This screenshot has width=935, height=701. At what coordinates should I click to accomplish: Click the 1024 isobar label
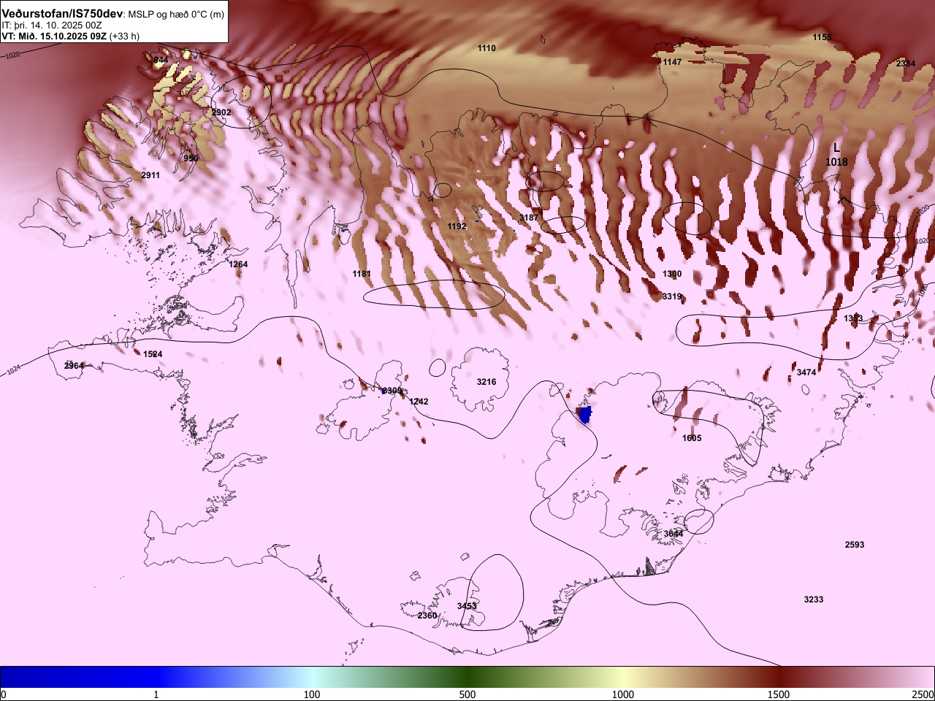click(13, 370)
